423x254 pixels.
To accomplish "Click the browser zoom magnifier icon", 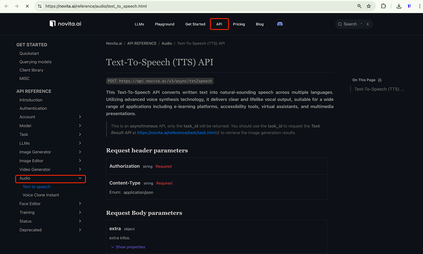I will coord(359,6).
